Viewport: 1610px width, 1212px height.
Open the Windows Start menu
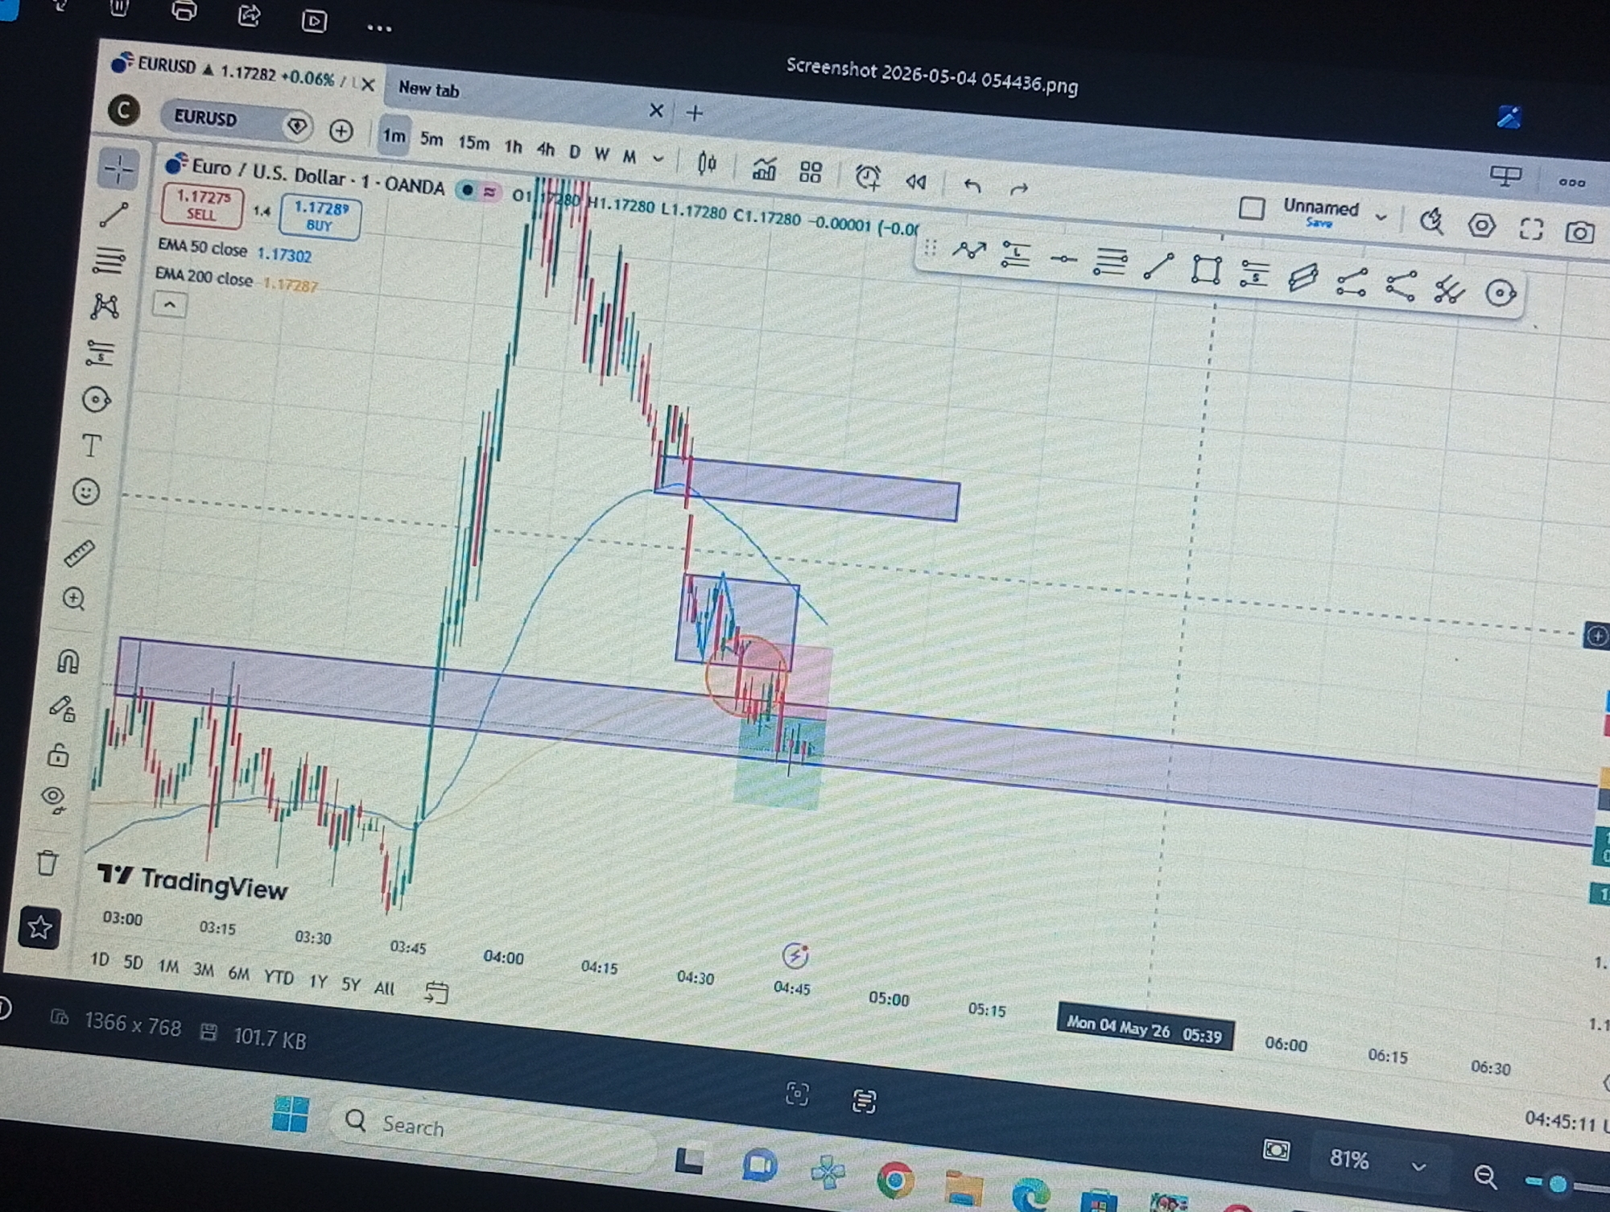point(290,1114)
